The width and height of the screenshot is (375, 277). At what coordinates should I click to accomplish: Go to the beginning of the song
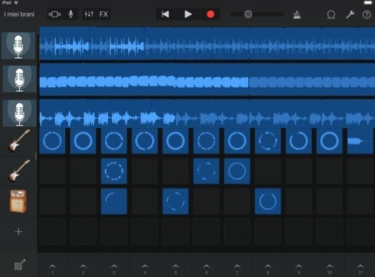click(165, 14)
